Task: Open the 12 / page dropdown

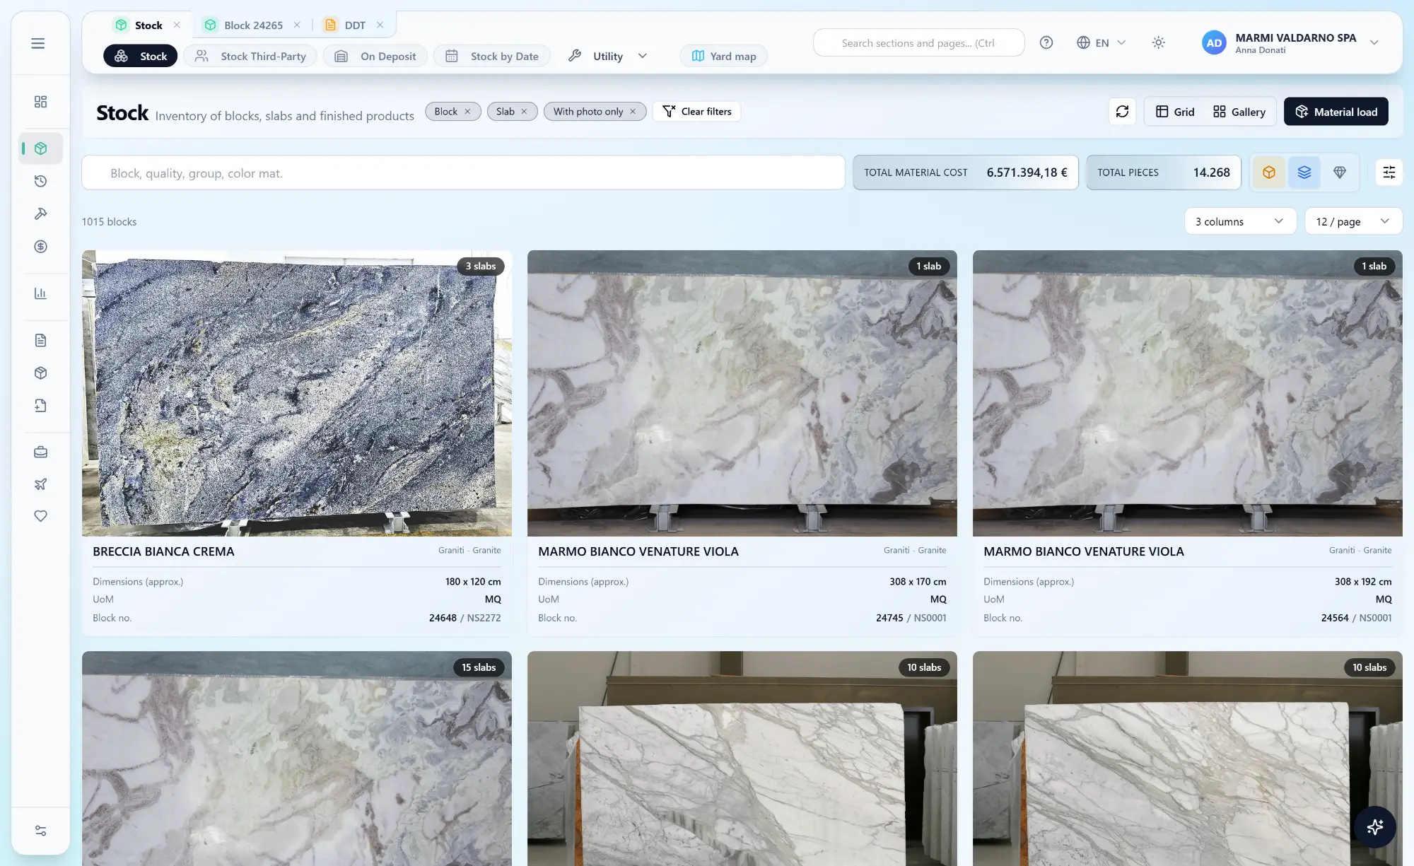Action: coord(1353,221)
